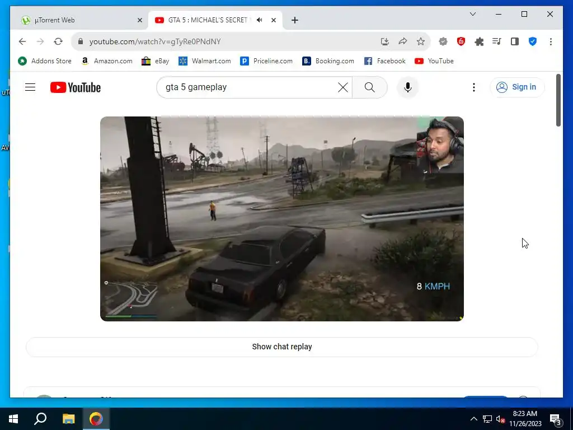Screen dimensions: 573x430
Task: Bookmark this page with the star
Action: [421, 41]
